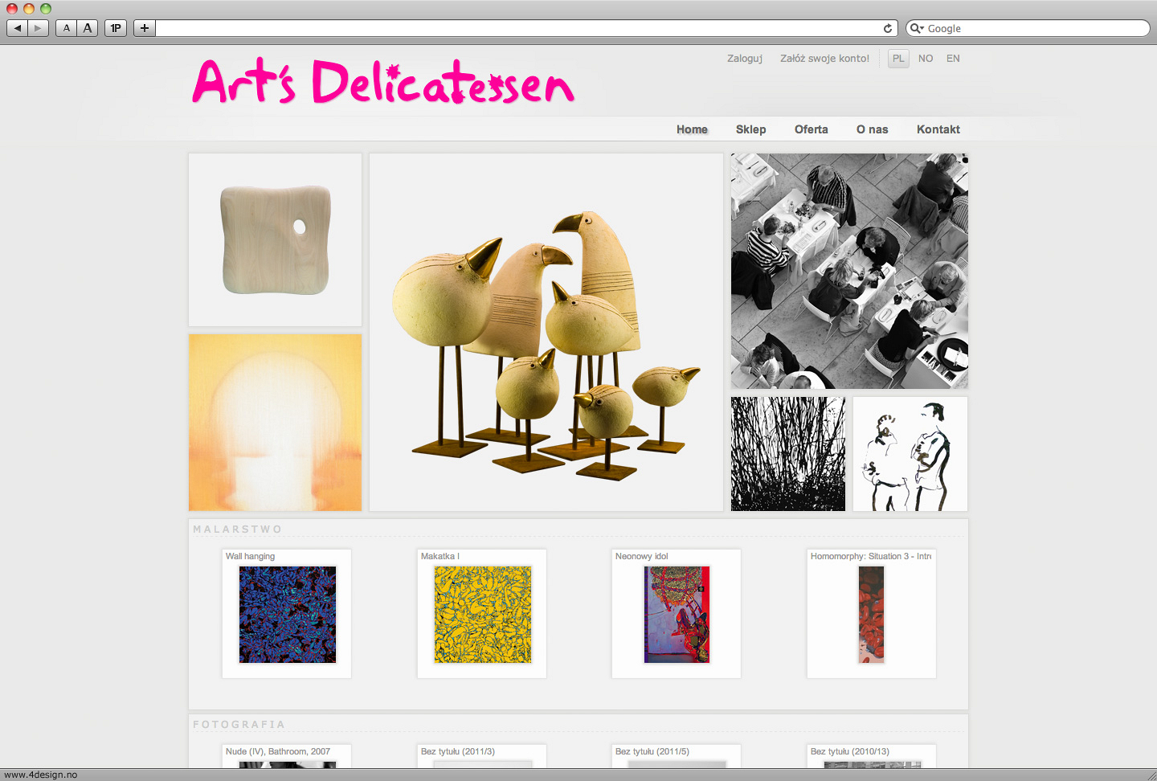
Task: Click the Neonowy idol title
Action: pos(641,556)
